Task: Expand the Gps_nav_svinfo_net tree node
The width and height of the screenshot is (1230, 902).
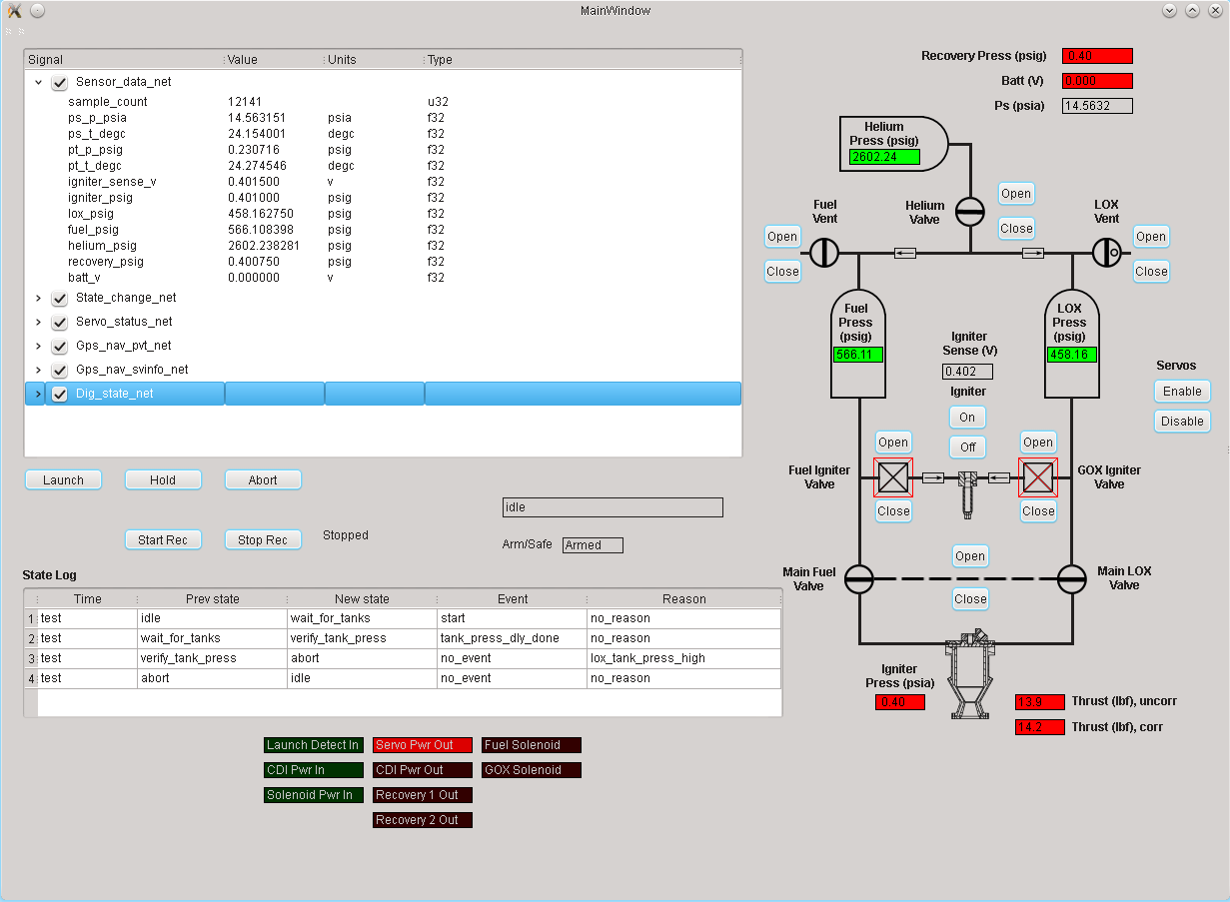Action: pos(38,370)
